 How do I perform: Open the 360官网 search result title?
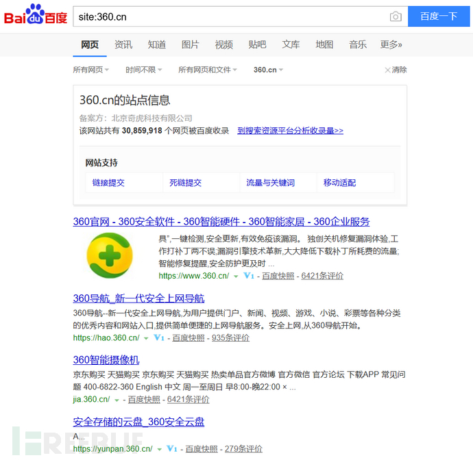tap(221, 222)
